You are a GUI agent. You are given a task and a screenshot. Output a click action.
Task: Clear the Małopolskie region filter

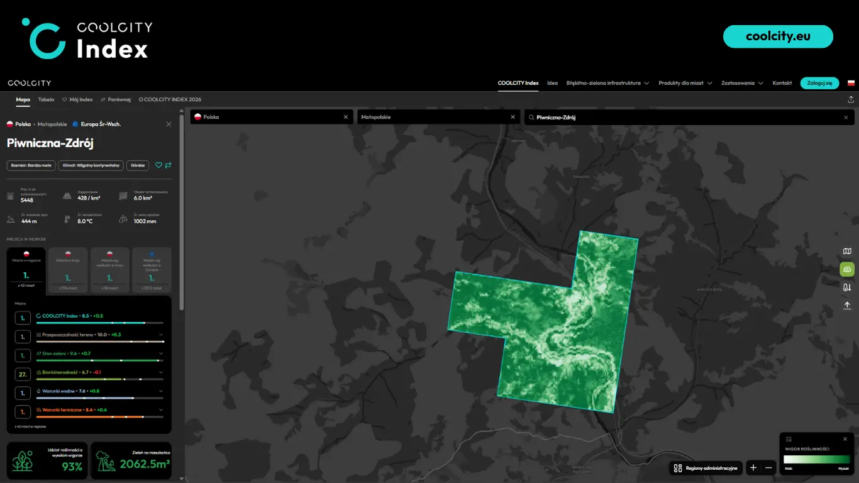[x=513, y=117]
